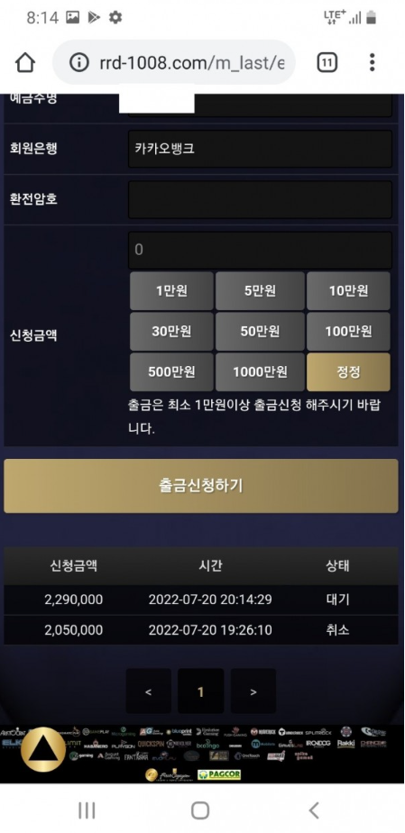The height and width of the screenshot is (833, 405).
Task: Select the 1만원 amount button
Action: (171, 290)
